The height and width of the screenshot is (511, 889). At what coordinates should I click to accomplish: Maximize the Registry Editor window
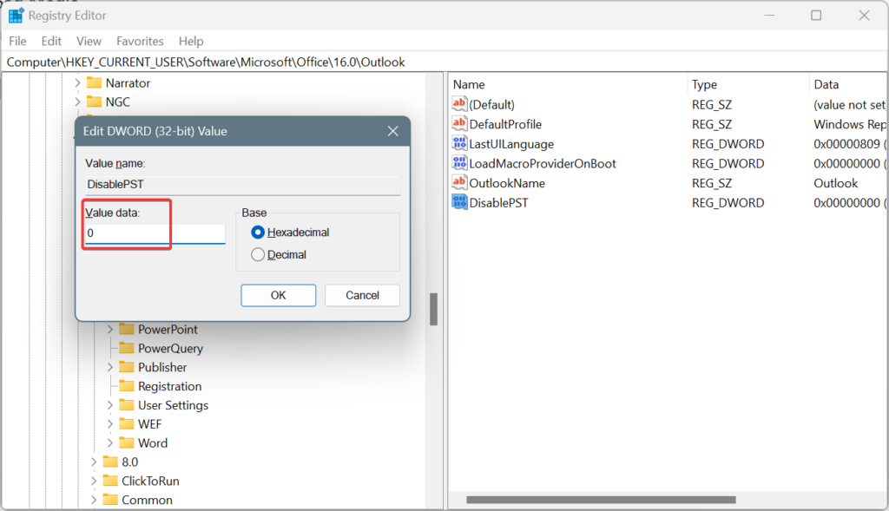tap(816, 16)
